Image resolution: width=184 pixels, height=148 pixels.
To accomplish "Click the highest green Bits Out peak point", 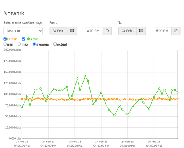I will click(85, 76).
